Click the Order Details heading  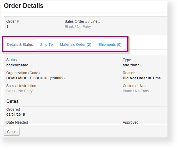[x=24, y=6]
